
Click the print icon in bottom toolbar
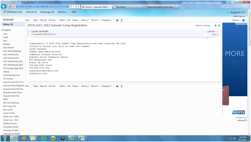pyautogui.click(x=117, y=86)
